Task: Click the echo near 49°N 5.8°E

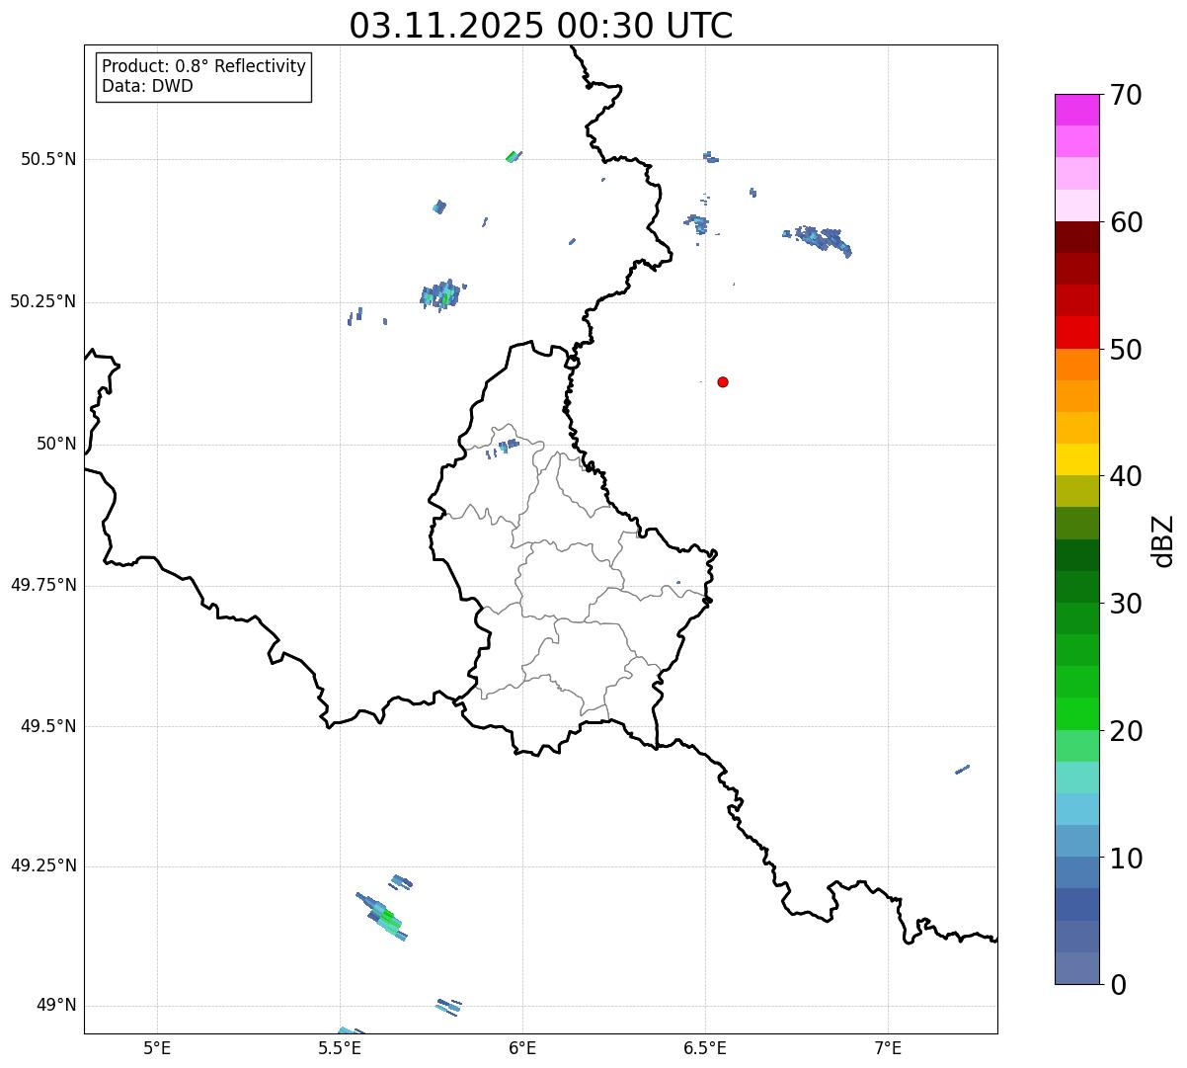Action: tap(448, 1006)
